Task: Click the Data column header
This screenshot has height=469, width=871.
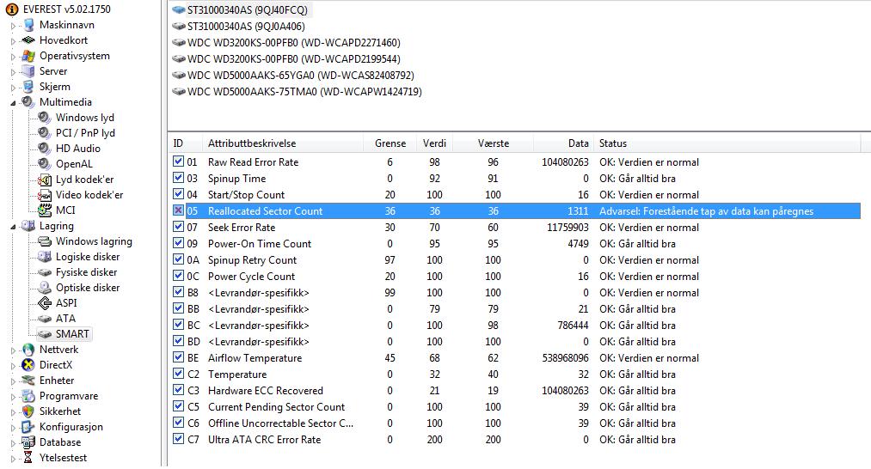Action: pyautogui.click(x=564, y=143)
